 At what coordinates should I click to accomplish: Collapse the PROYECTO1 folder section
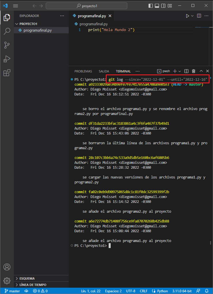pos(41,24)
